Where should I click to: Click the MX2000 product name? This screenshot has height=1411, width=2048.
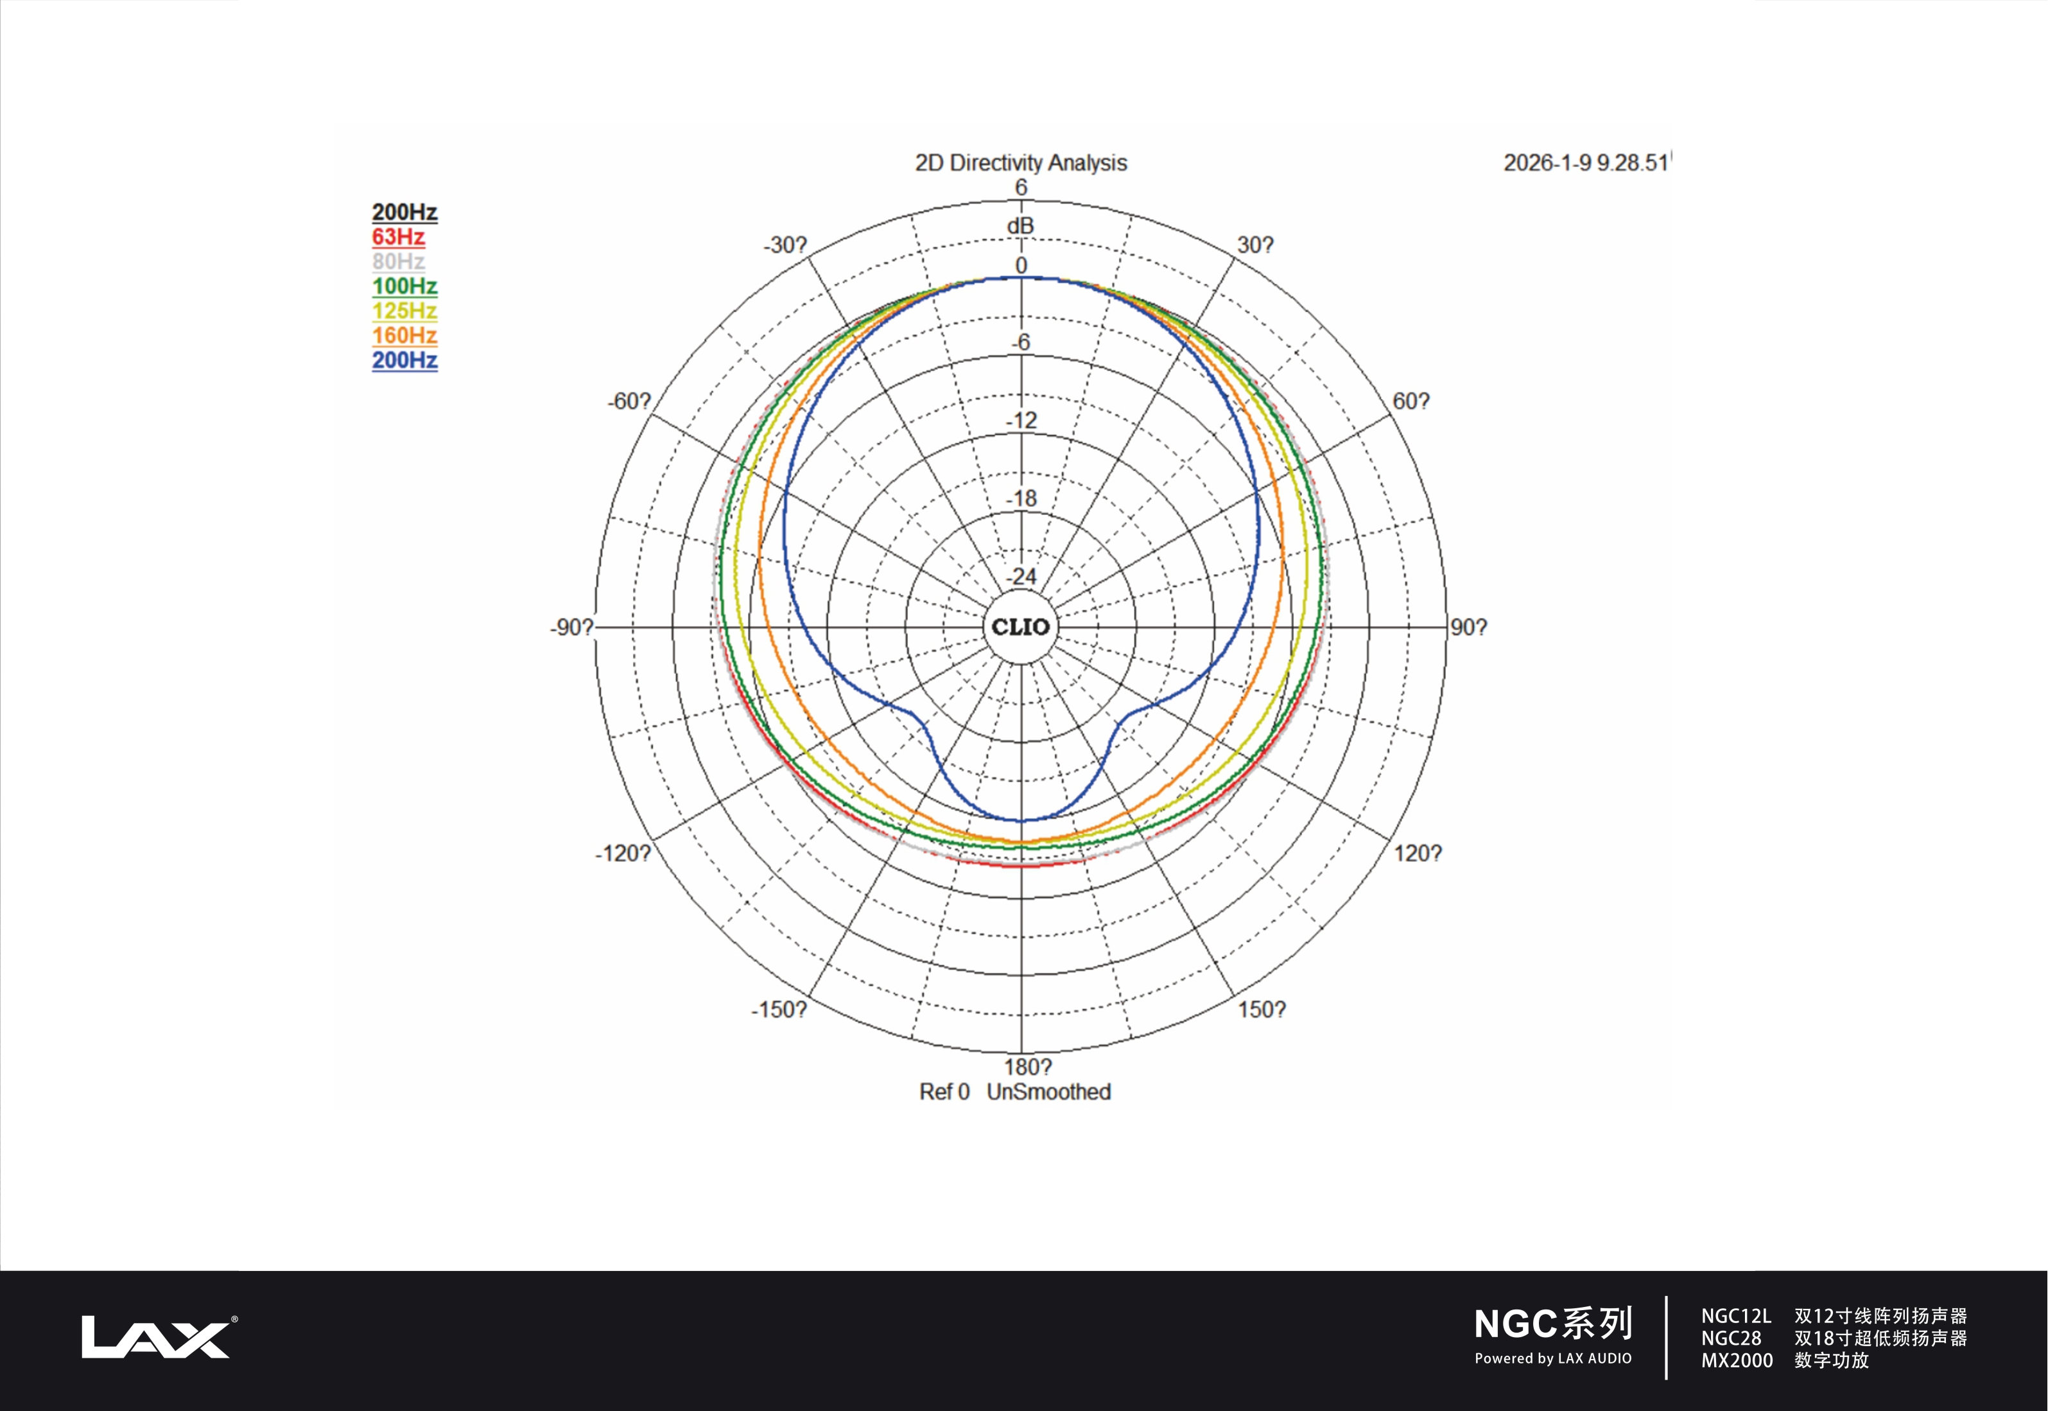[1737, 1361]
